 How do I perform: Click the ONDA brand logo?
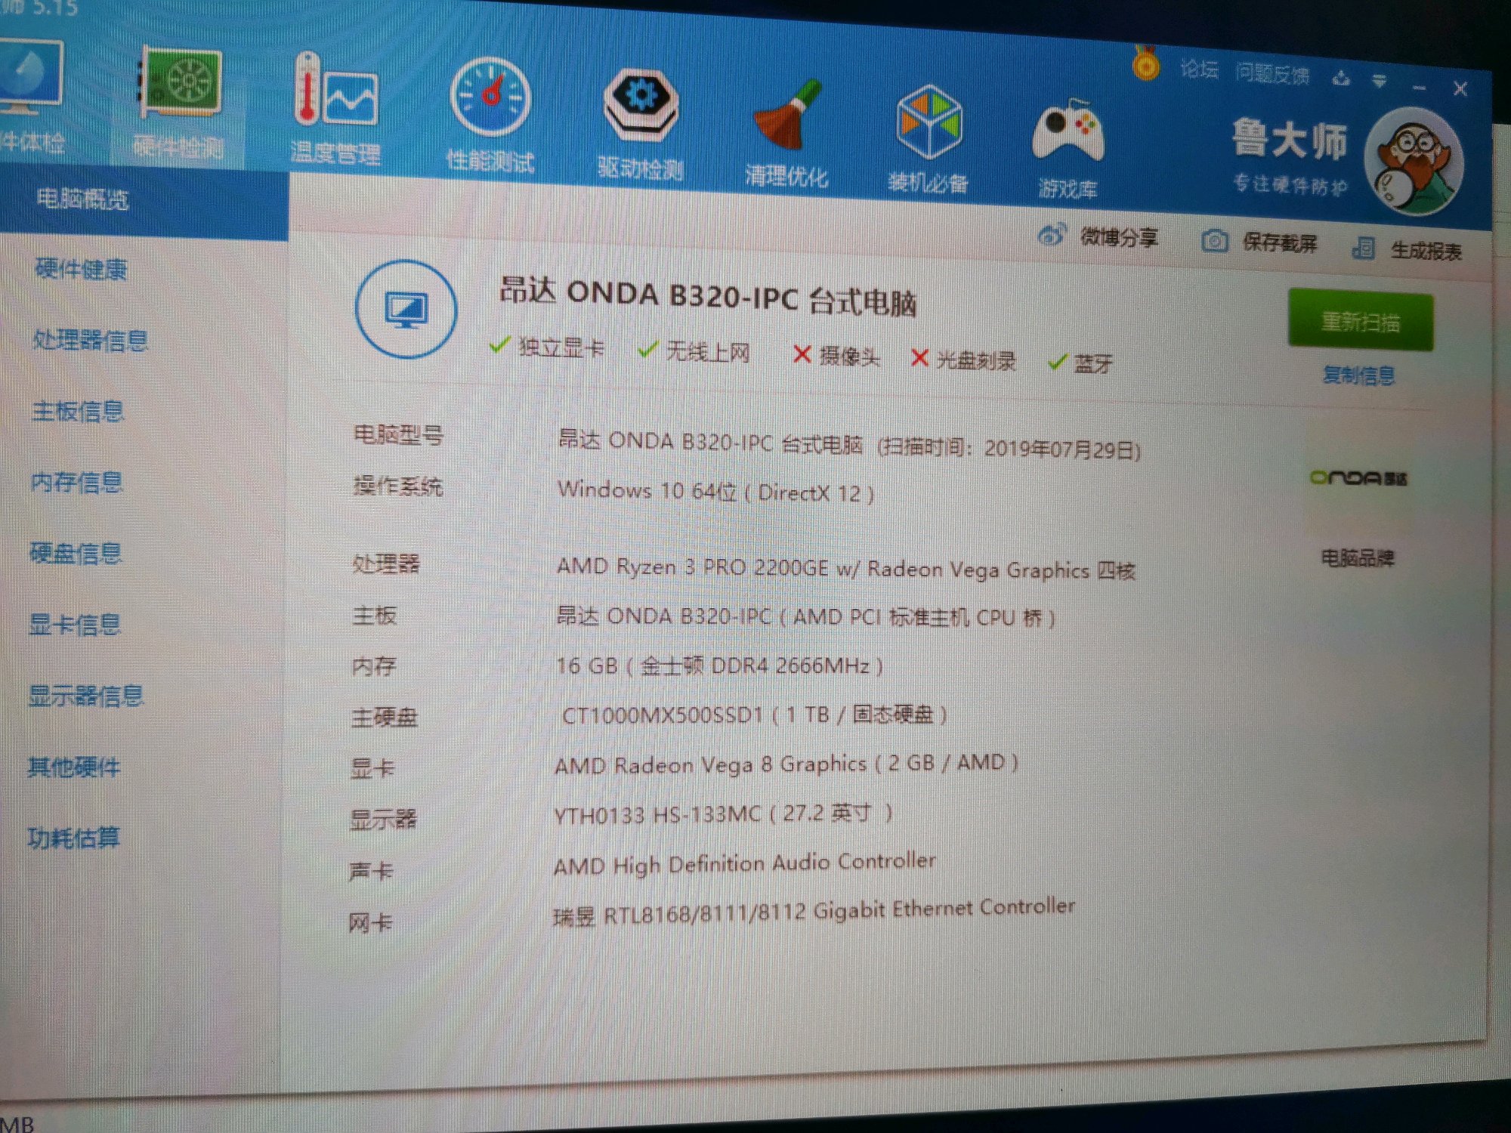pyautogui.click(x=1358, y=478)
